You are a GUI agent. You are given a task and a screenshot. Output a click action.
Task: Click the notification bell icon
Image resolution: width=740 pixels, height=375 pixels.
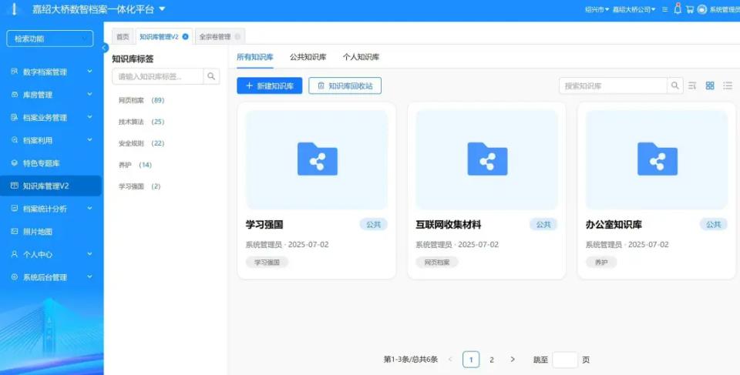[x=678, y=9]
